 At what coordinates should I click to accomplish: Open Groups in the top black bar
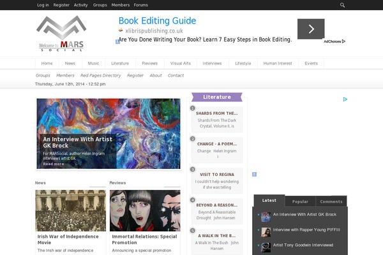click(x=100, y=5)
